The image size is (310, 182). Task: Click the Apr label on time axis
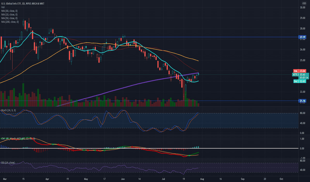[x=47, y=179]
